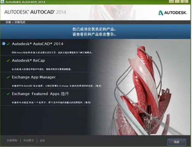Screen dimensions: 193x147
Task: Minimize the AutoCAD installer window
Action: [171, 2]
